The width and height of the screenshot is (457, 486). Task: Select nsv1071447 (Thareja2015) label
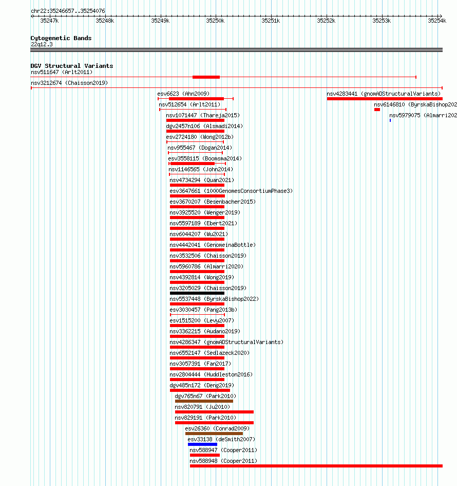click(x=203, y=115)
